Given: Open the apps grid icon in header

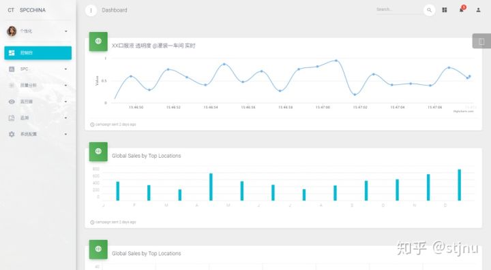Looking at the screenshot, I should (445, 10).
